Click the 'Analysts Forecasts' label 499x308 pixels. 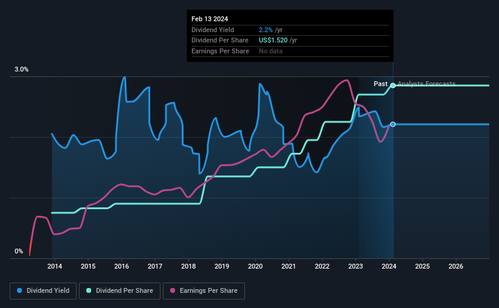(x=427, y=84)
